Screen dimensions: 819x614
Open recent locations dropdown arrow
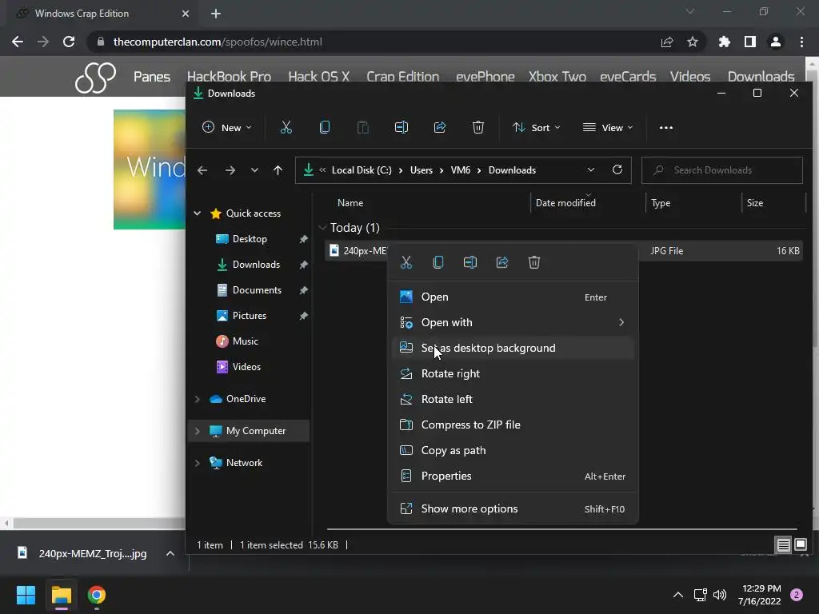tap(254, 170)
